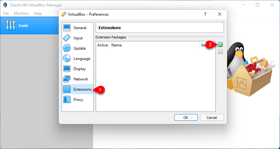Open the Language globe icon
The image size is (280, 149).
pos(67,58)
